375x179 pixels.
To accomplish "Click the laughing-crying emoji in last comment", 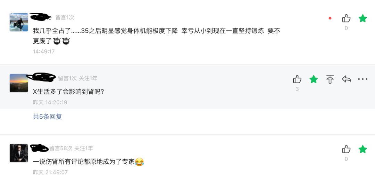I will (139, 162).
